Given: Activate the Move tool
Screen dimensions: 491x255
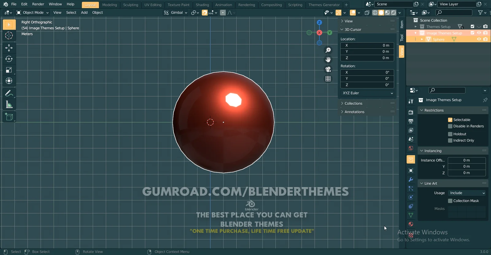Looking at the screenshot, I should 9,48.
